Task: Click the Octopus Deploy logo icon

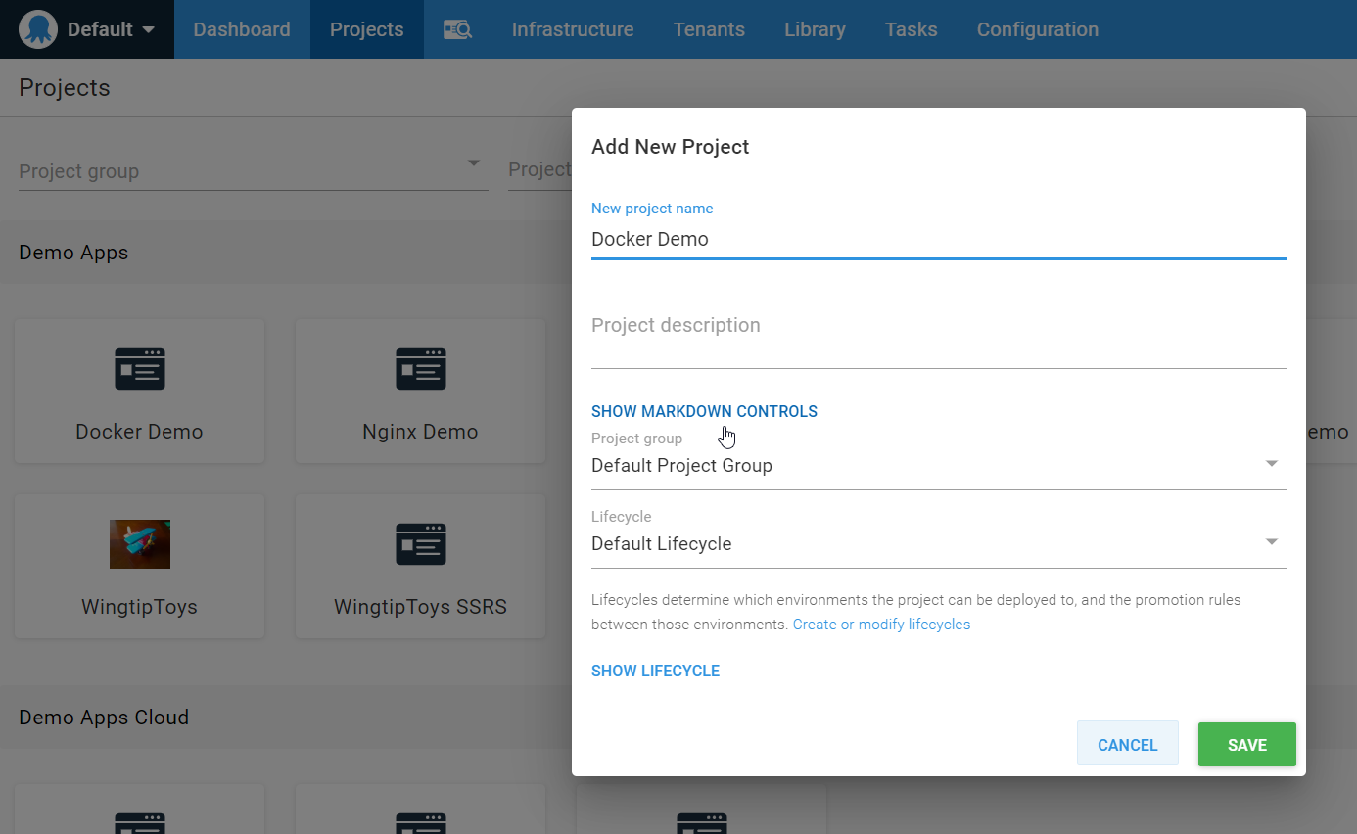Action: coord(38,29)
